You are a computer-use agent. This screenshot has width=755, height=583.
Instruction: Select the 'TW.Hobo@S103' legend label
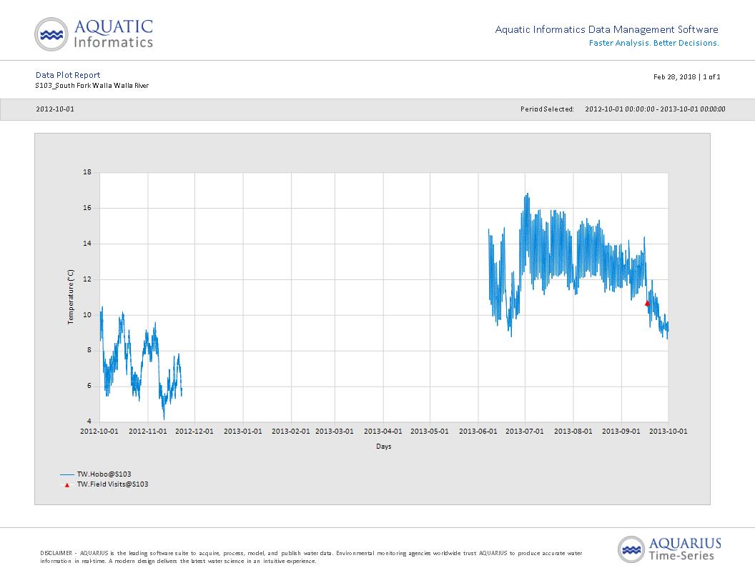click(x=104, y=474)
